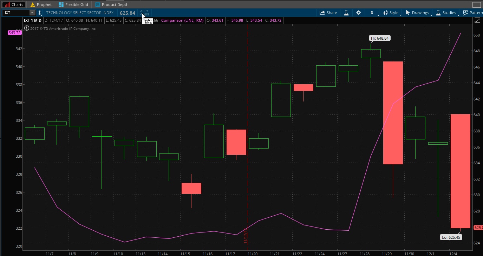483x256 pixels.
Task: Click the Hi: 648.84 price bubble
Action: coord(380,38)
